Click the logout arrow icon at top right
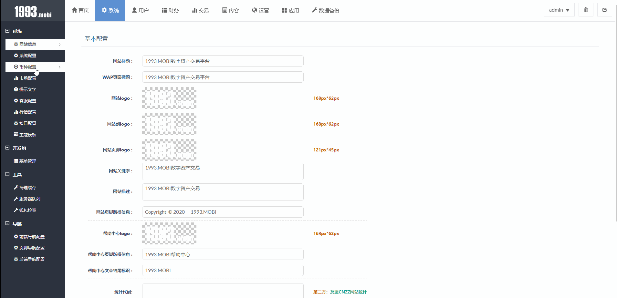The height and width of the screenshot is (298, 617). tap(604, 10)
